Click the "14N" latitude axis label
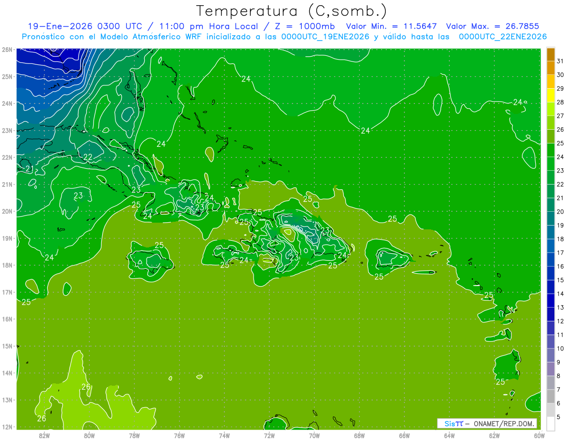The width and height of the screenshot is (573, 442). click(7, 373)
